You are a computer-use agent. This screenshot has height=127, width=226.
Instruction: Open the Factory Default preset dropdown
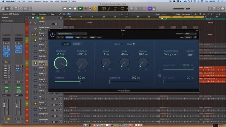[72, 34]
